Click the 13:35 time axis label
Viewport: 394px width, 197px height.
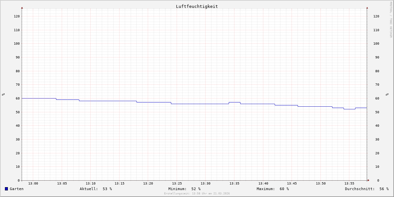point(234,184)
